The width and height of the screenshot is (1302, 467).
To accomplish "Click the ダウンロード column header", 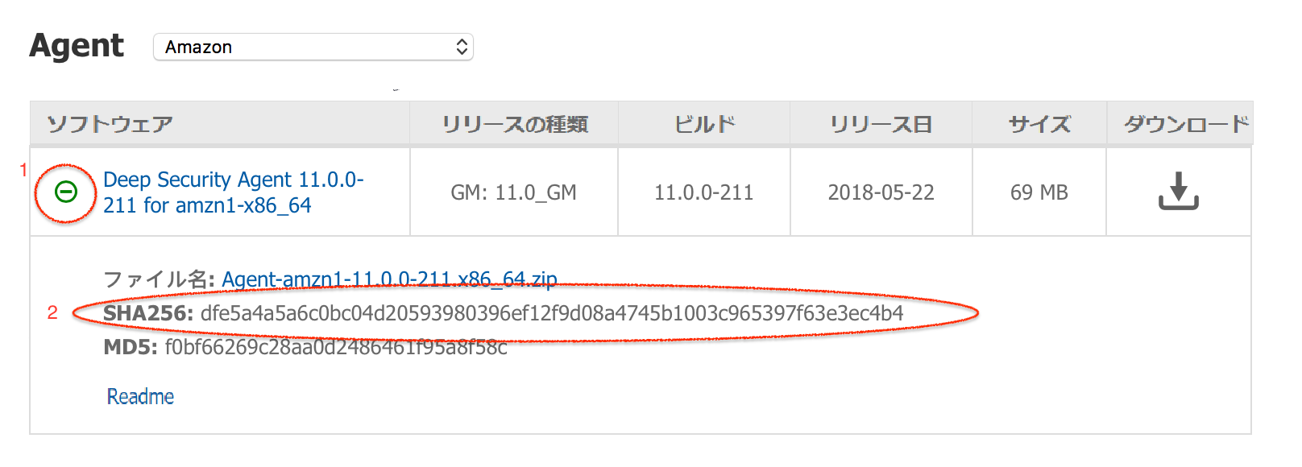I will (1186, 124).
